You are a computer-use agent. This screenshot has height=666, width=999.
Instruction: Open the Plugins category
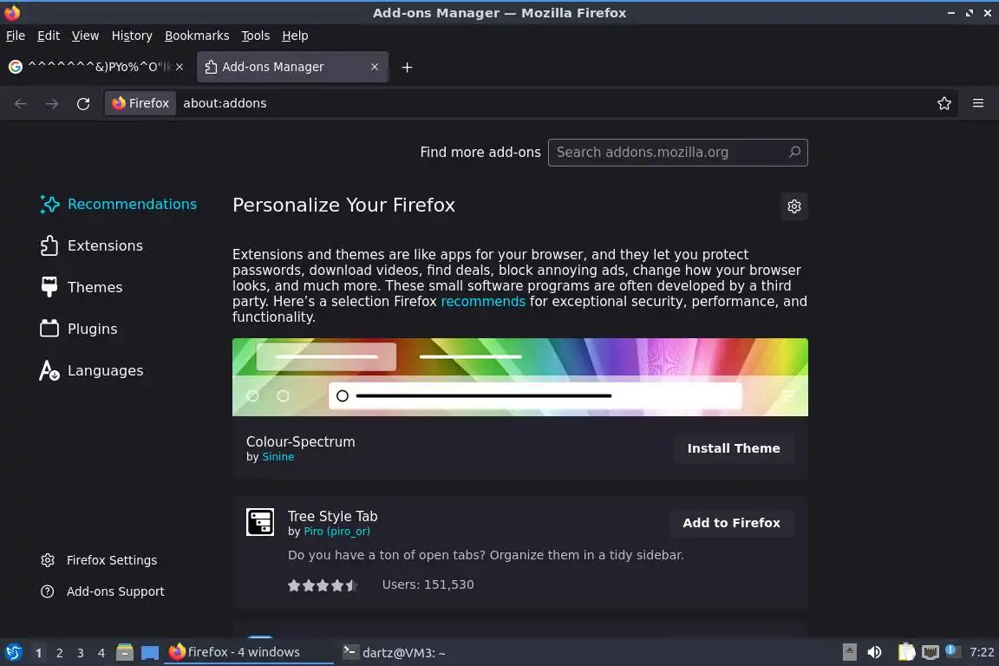[79, 329]
